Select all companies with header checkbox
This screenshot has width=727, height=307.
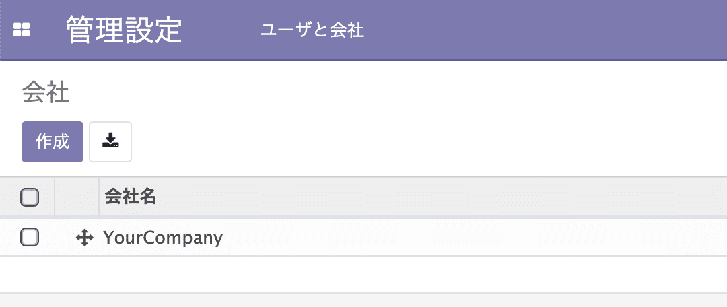[x=30, y=197]
